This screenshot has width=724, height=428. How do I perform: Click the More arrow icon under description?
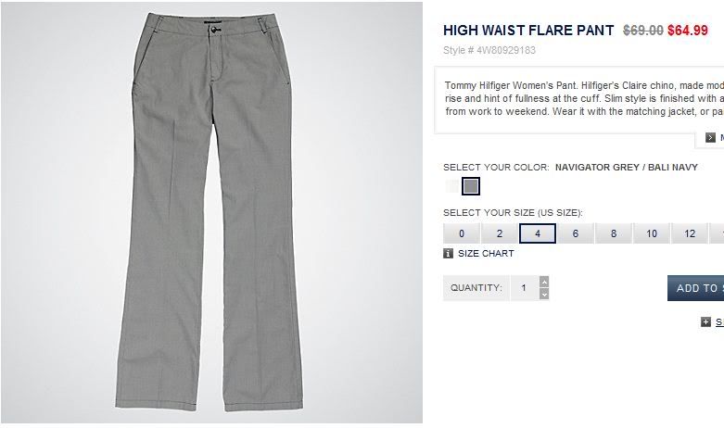pyautogui.click(x=710, y=137)
